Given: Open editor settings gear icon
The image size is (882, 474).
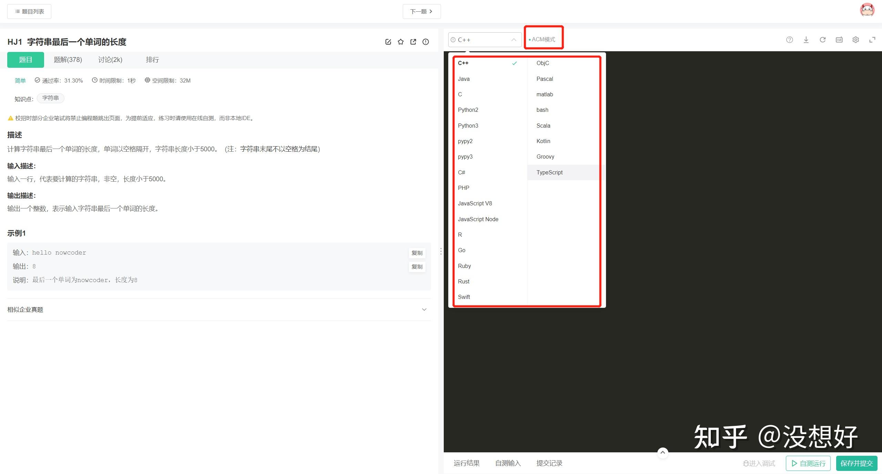Looking at the screenshot, I should tap(855, 40).
